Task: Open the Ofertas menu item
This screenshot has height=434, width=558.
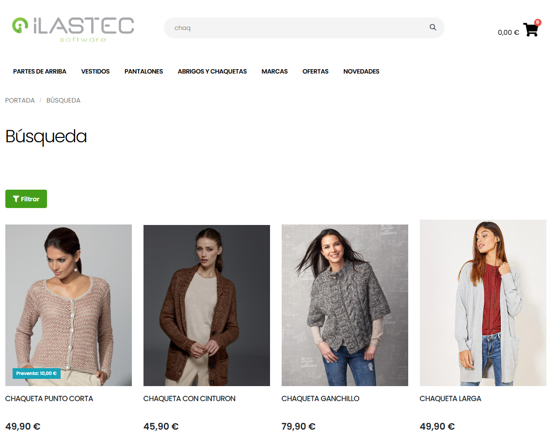Action: (315, 72)
